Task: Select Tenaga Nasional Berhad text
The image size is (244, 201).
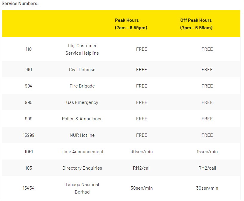Action: tap(82, 188)
